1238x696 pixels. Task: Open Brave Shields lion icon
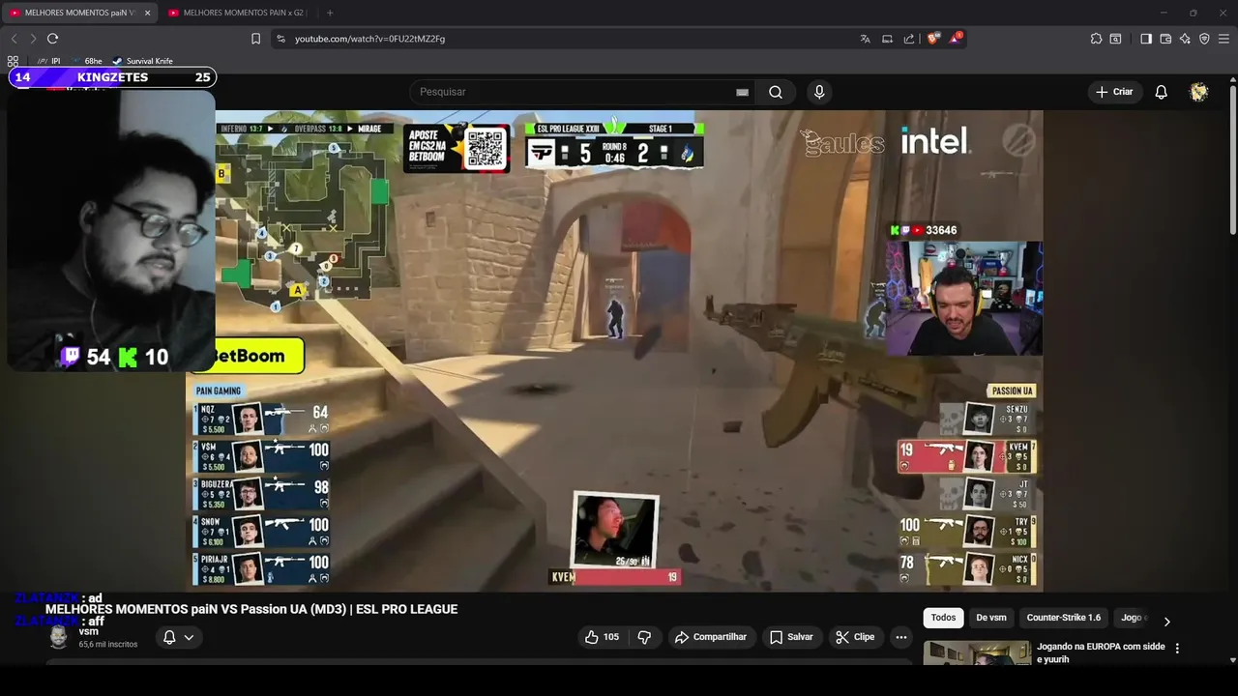(x=932, y=39)
